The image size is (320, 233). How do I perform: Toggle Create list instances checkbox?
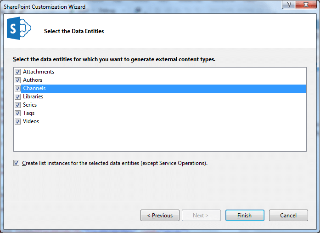[17, 163]
